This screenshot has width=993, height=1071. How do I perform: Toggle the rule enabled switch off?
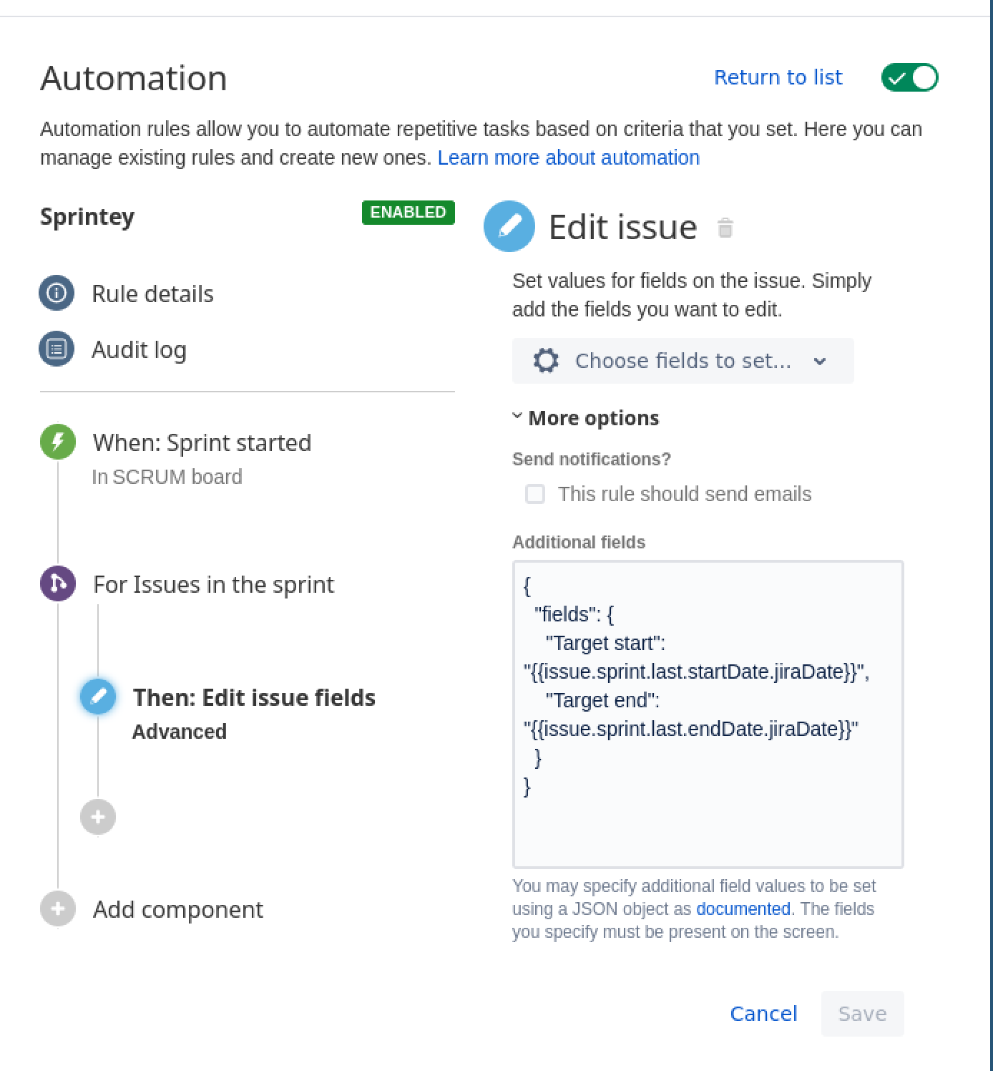pyautogui.click(x=909, y=77)
